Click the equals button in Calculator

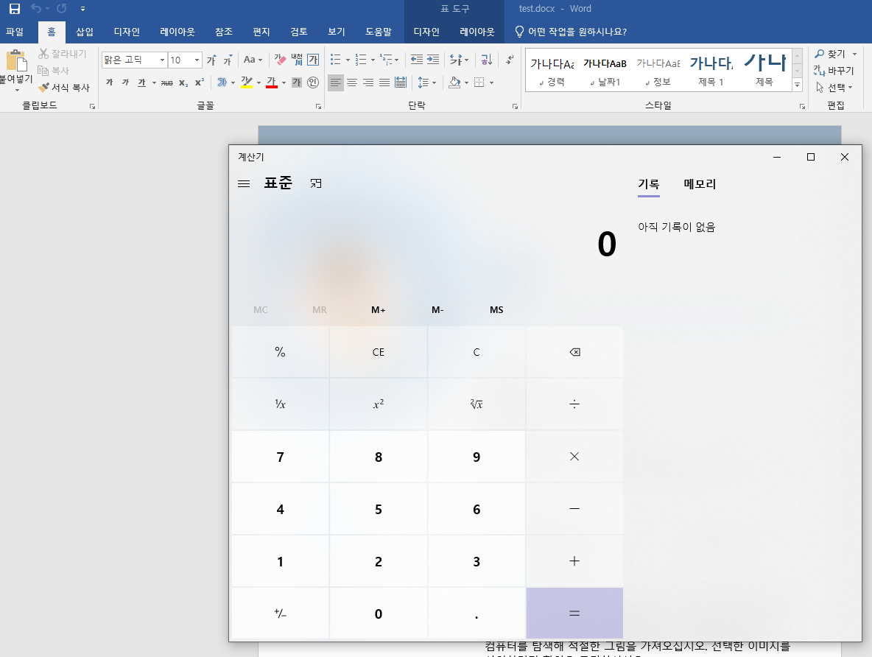click(x=574, y=614)
